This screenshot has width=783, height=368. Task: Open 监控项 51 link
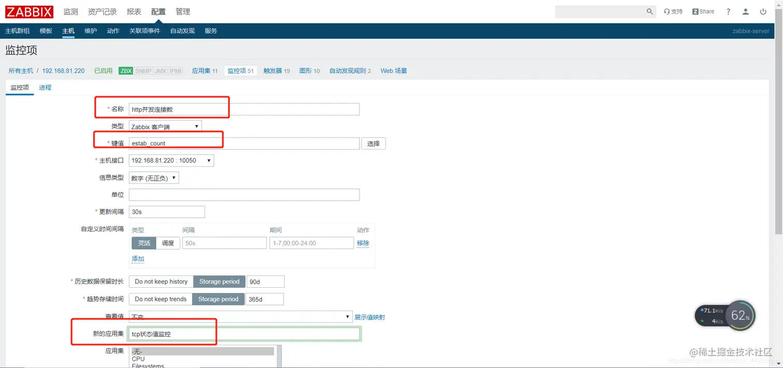(241, 71)
